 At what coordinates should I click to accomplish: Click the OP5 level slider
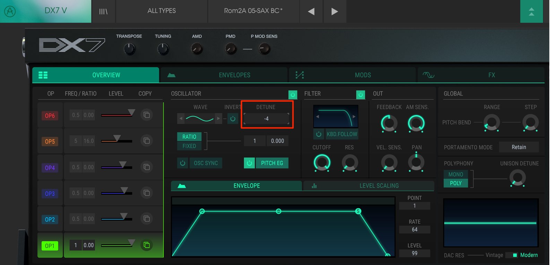click(117, 140)
